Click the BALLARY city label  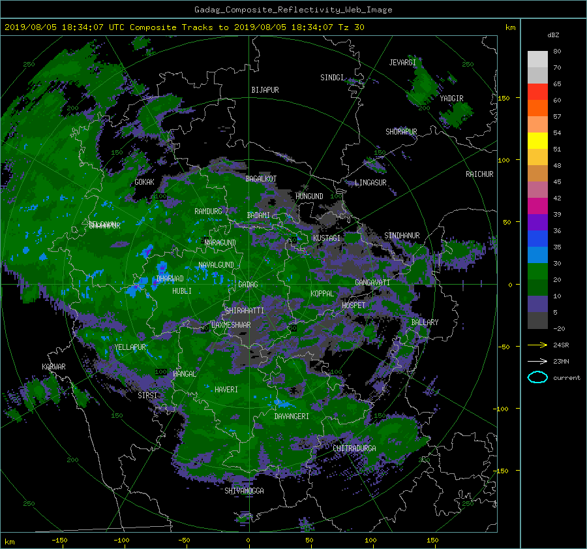[425, 322]
